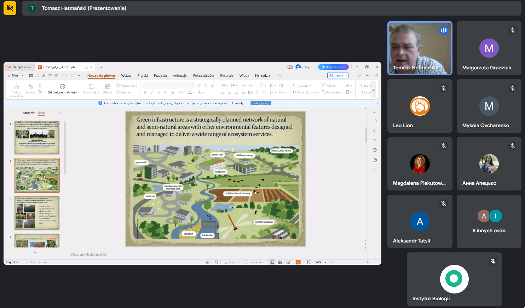This screenshot has width=525, height=308.
Task: Switch to the Recenzja tab
Action: point(227,75)
